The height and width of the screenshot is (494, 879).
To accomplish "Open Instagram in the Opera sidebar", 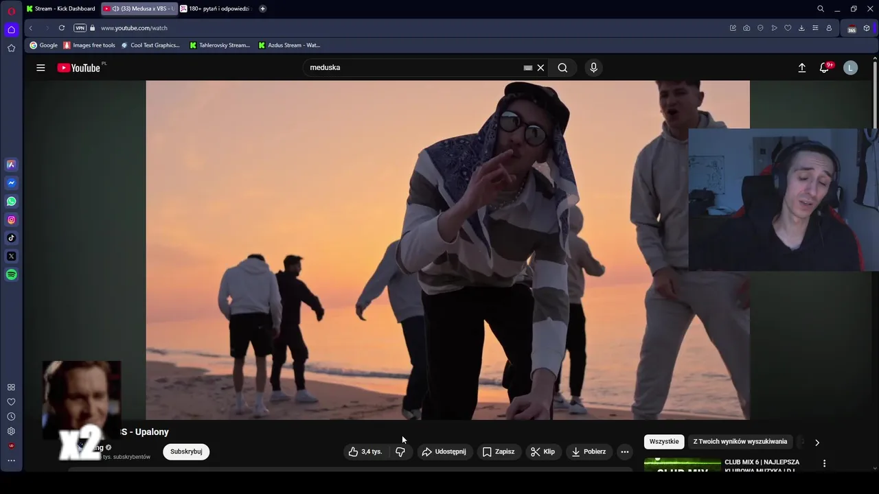I will coord(11,220).
